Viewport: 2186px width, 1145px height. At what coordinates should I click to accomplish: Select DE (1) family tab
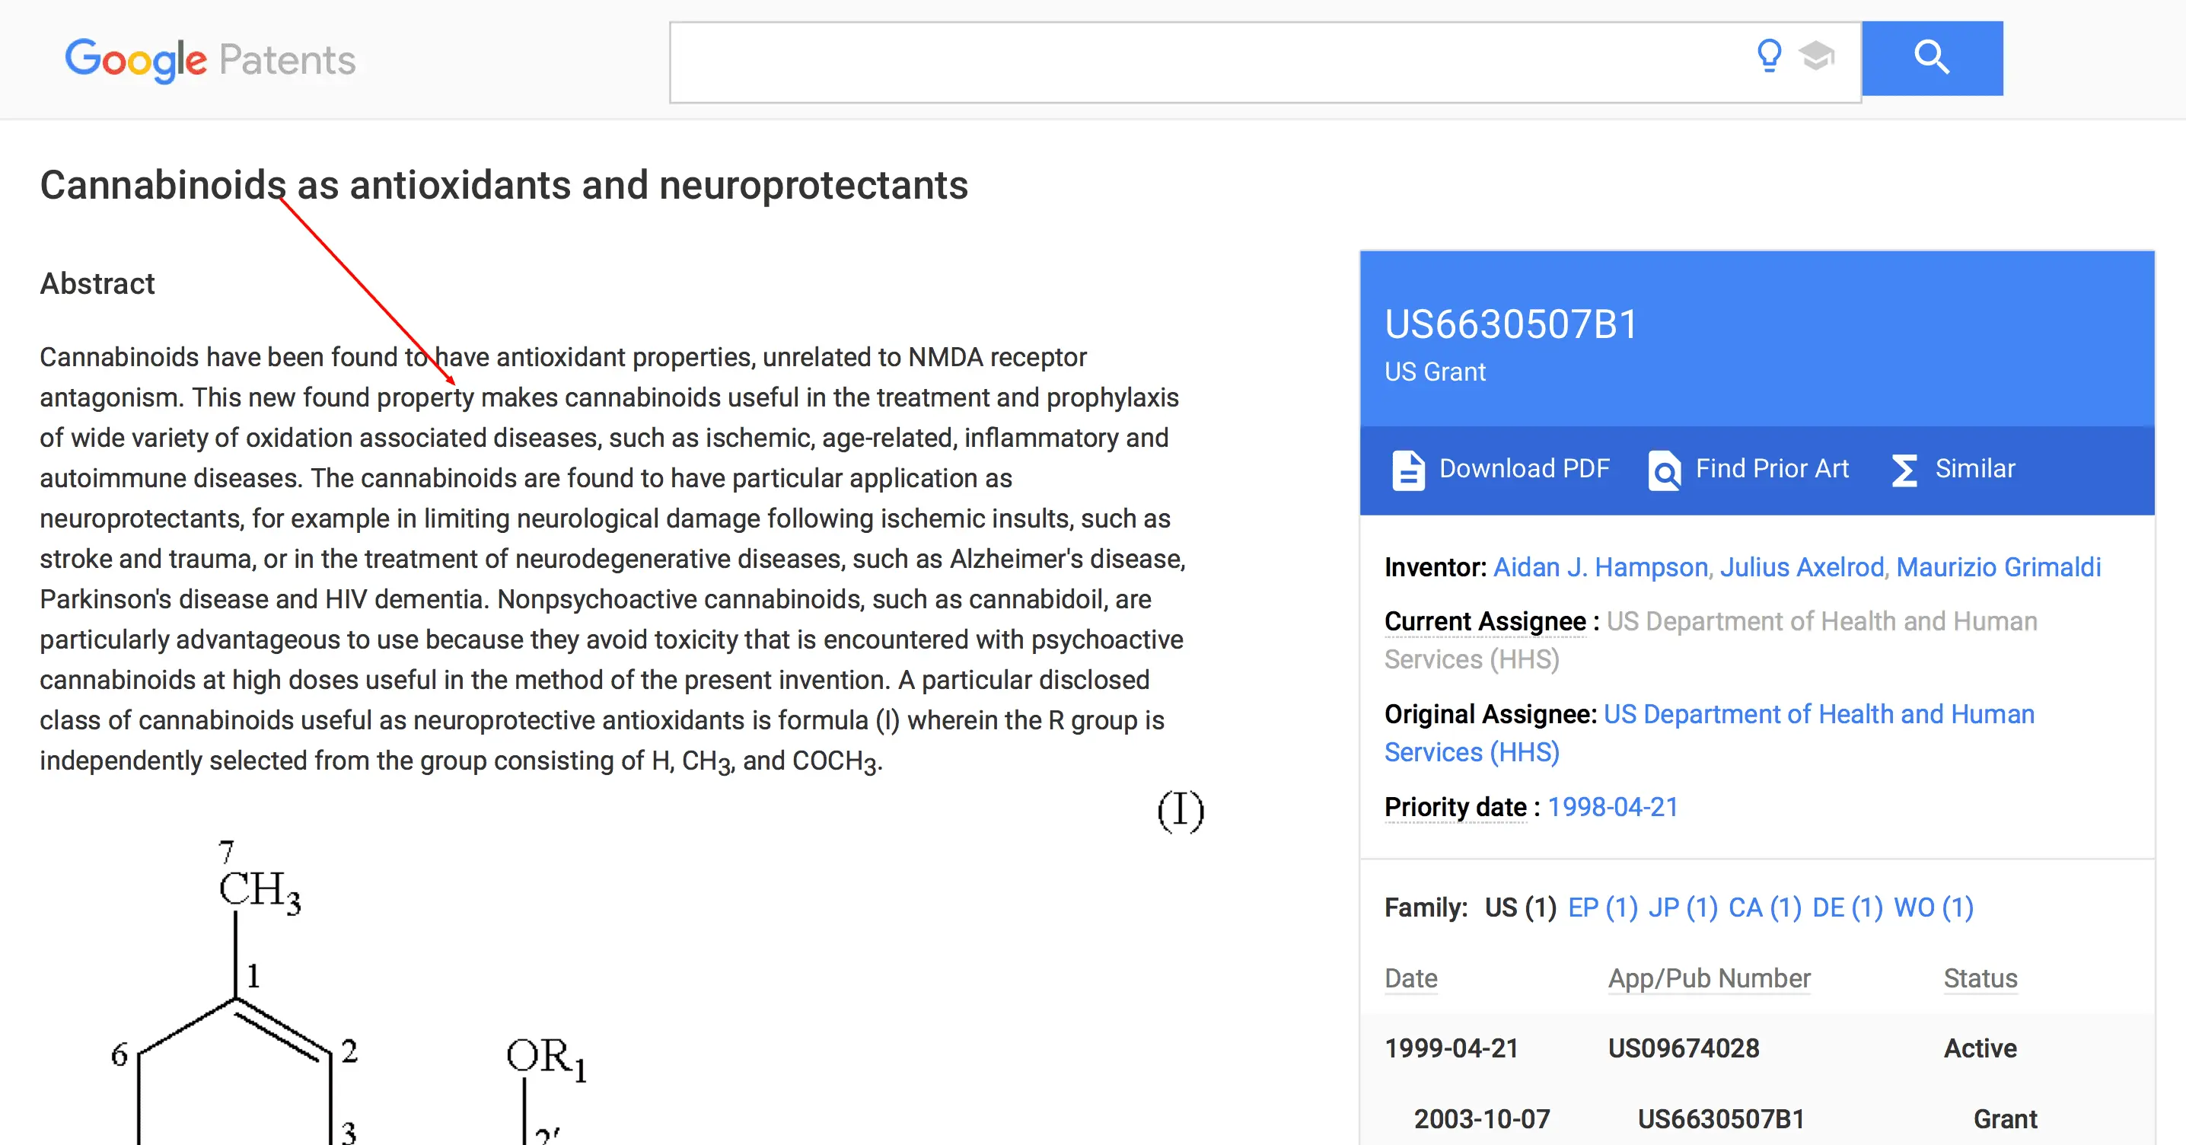tap(1847, 907)
